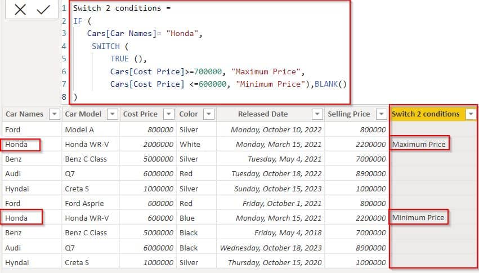Image resolution: width=479 pixels, height=273 pixels.
Task: Place cursor on the SWITCH ( formula line
Action: pos(110,46)
